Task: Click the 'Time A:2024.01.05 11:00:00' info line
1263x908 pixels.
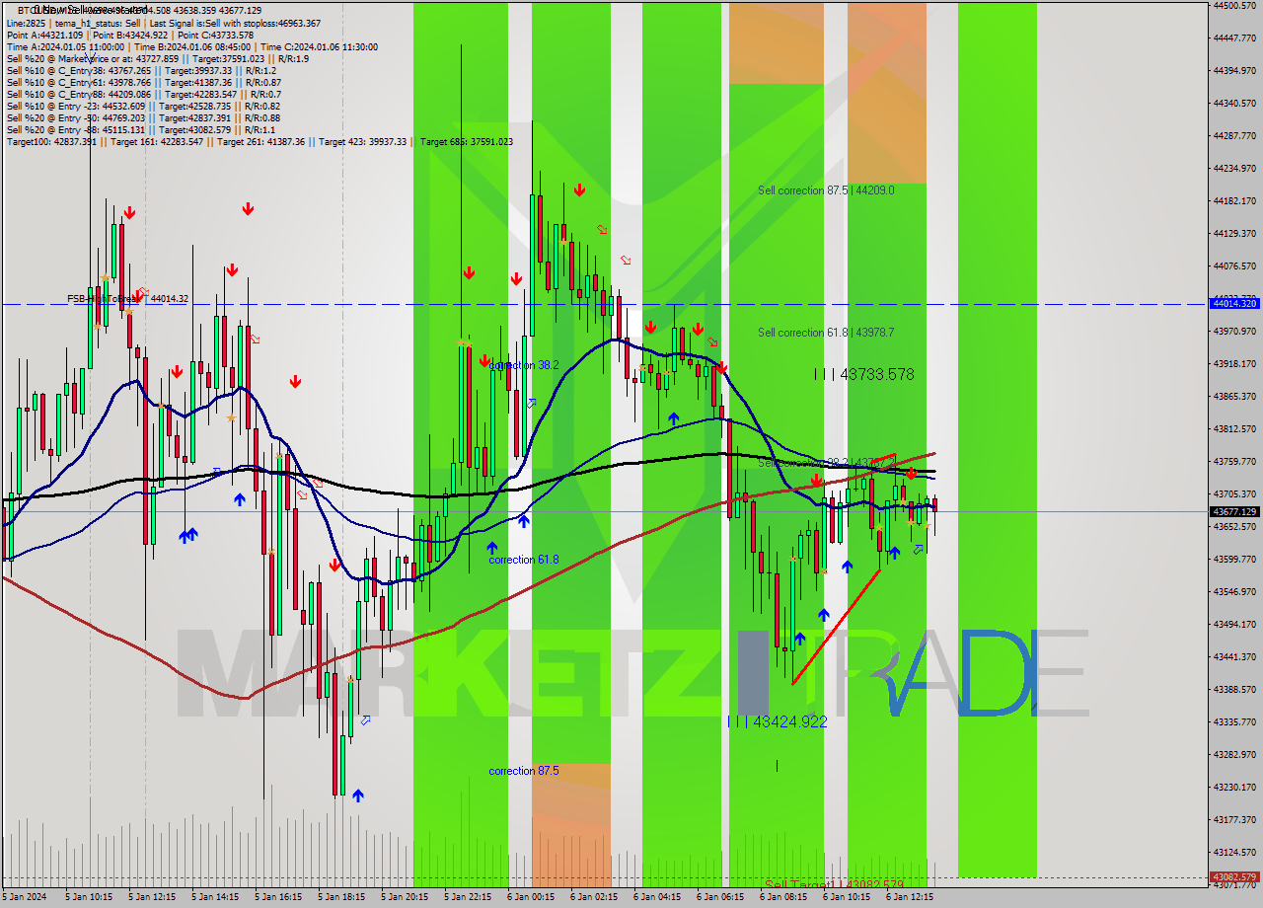Action: pos(192,46)
